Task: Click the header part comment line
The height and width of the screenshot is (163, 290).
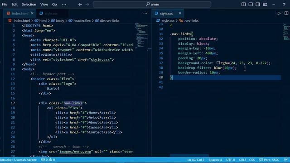Action: (x=52, y=74)
